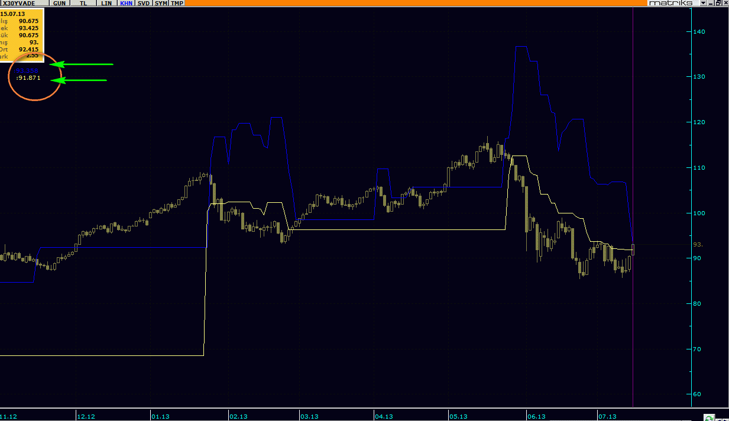This screenshot has width=729, height=421.
Task: Click the 140 label on the price axis
Action: click(x=699, y=31)
